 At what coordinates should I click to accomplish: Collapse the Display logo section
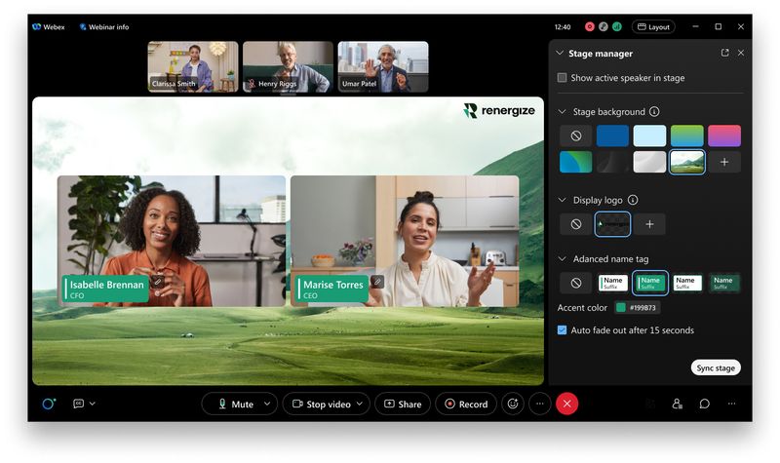(561, 200)
